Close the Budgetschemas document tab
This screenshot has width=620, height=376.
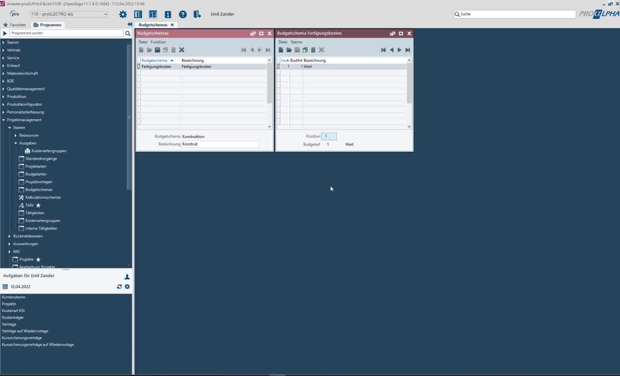pos(172,25)
